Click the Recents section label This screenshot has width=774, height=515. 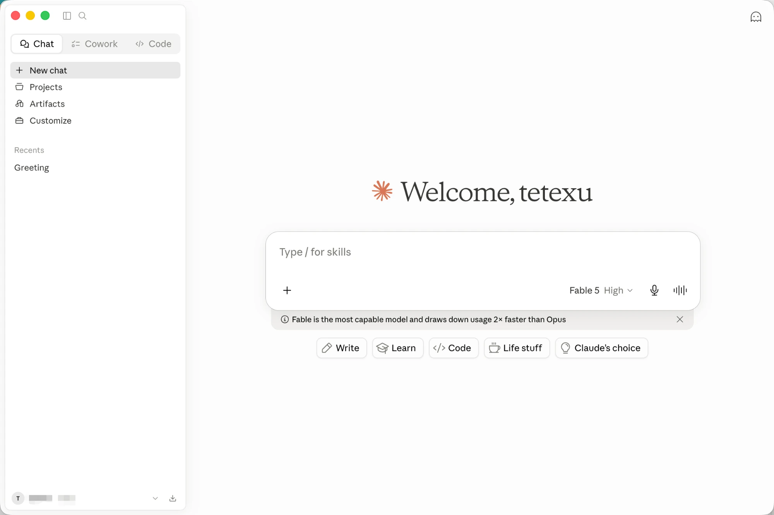click(x=29, y=150)
